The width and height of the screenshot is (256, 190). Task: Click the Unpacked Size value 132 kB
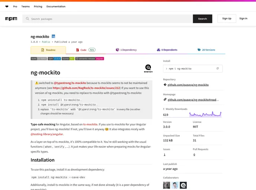168,140
